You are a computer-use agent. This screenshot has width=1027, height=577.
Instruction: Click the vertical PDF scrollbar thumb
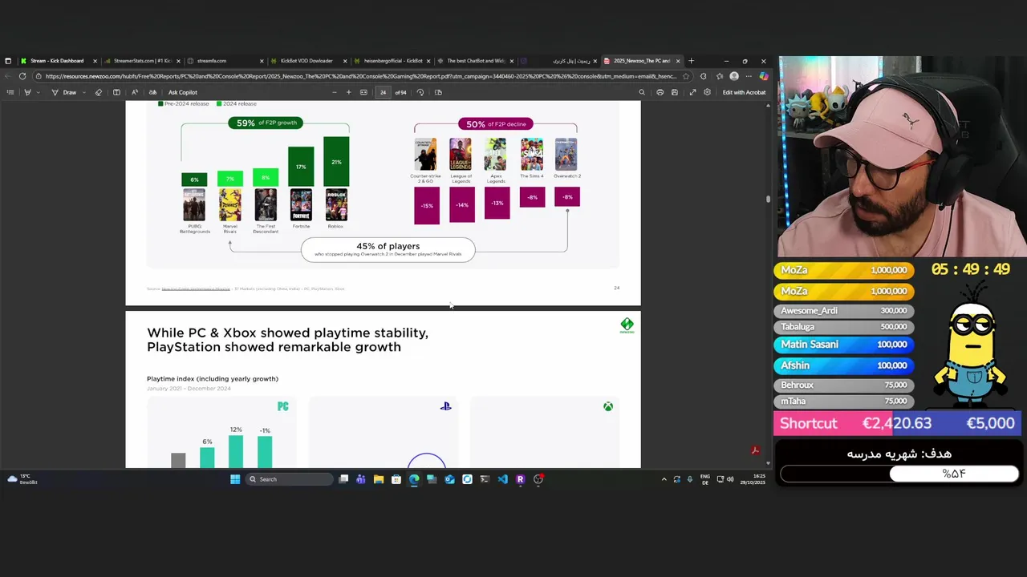click(x=768, y=199)
